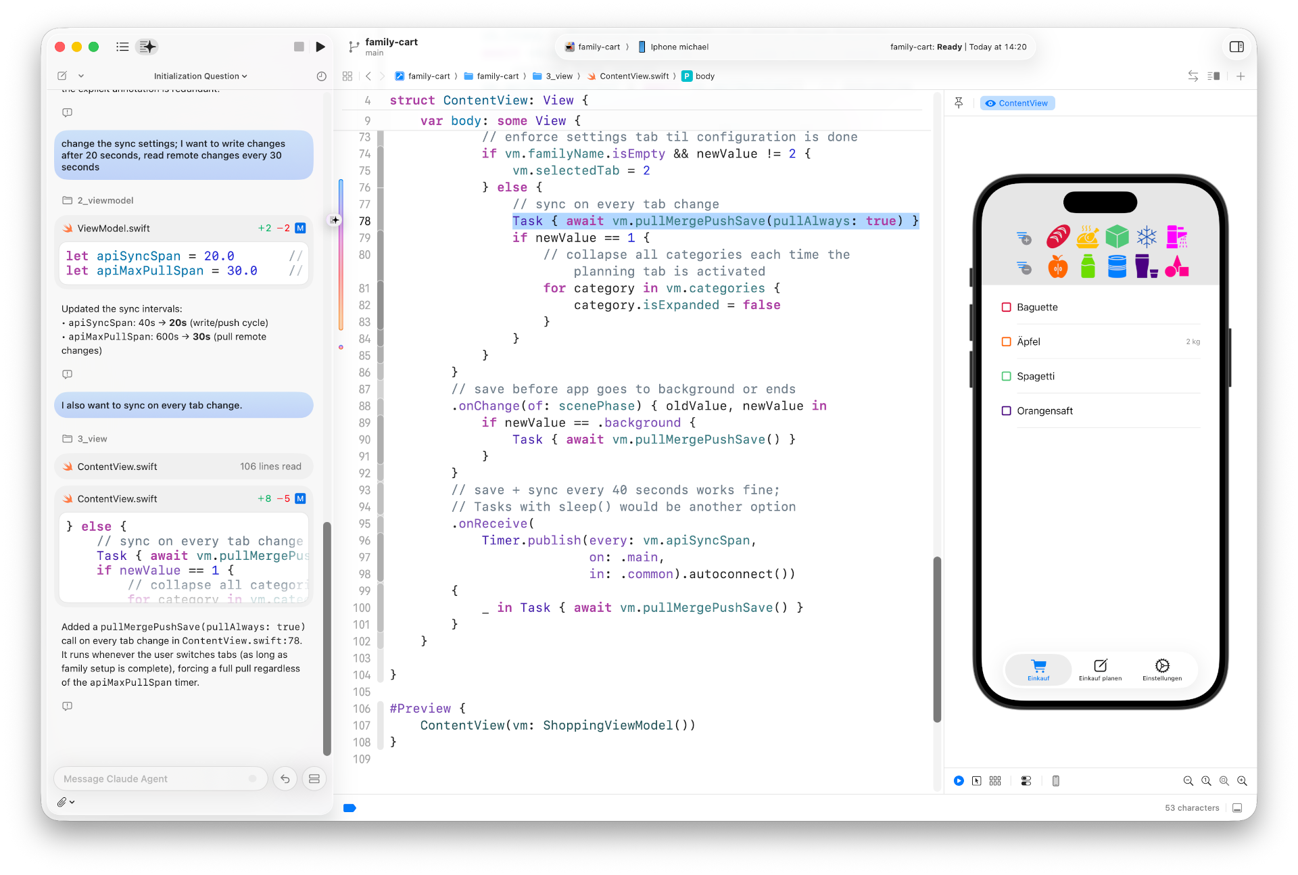This screenshot has width=1298, height=875.
Task: Click the zoom-out magnifier in preview
Action: click(1188, 781)
